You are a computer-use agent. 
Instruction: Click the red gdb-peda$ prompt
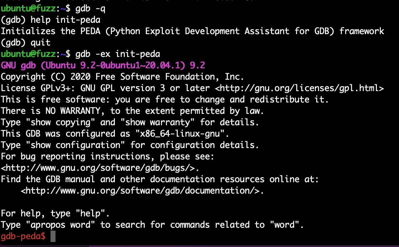coord(23,236)
